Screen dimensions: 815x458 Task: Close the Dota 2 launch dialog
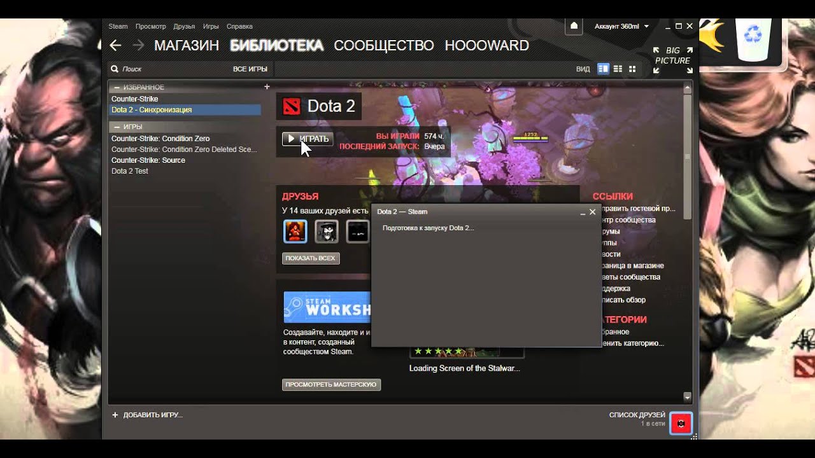tap(593, 212)
